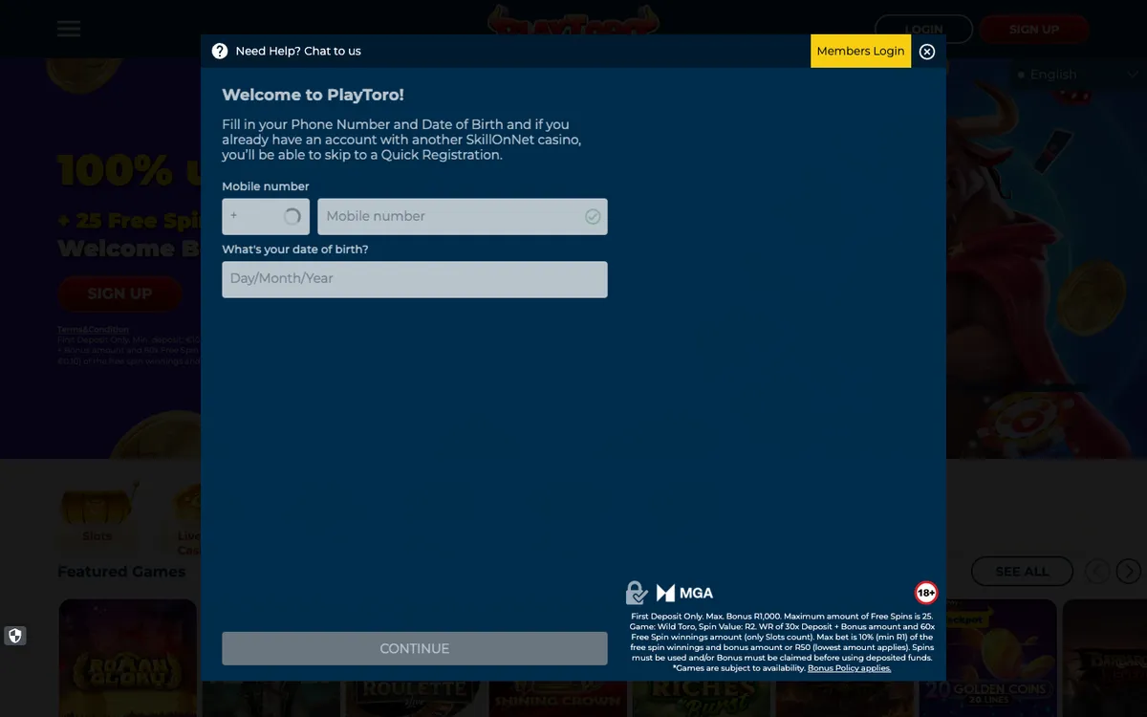Image resolution: width=1147 pixels, height=717 pixels.
Task: Click the SIGN UP button on the banner
Action: coord(119,293)
